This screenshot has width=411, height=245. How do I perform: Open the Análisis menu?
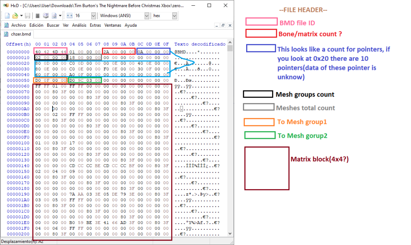click(x=79, y=25)
